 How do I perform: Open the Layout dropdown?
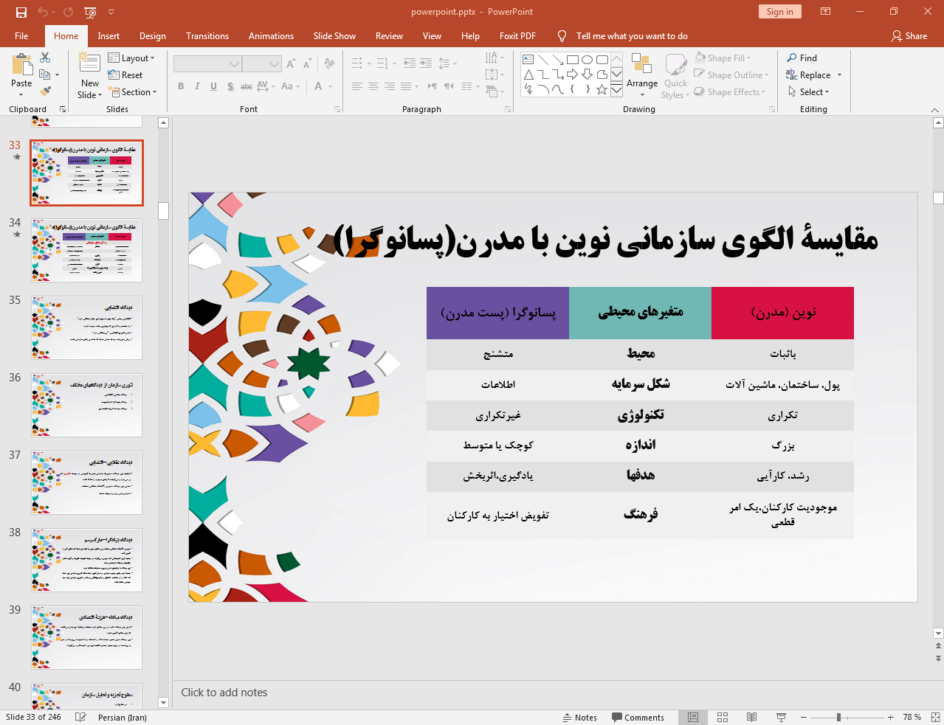click(x=131, y=58)
